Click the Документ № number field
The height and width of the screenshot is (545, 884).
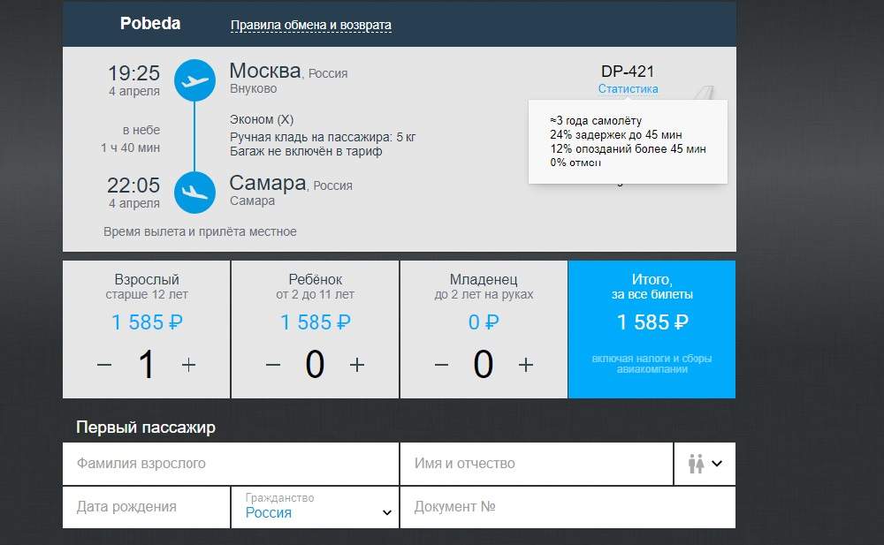pyautogui.click(x=567, y=507)
